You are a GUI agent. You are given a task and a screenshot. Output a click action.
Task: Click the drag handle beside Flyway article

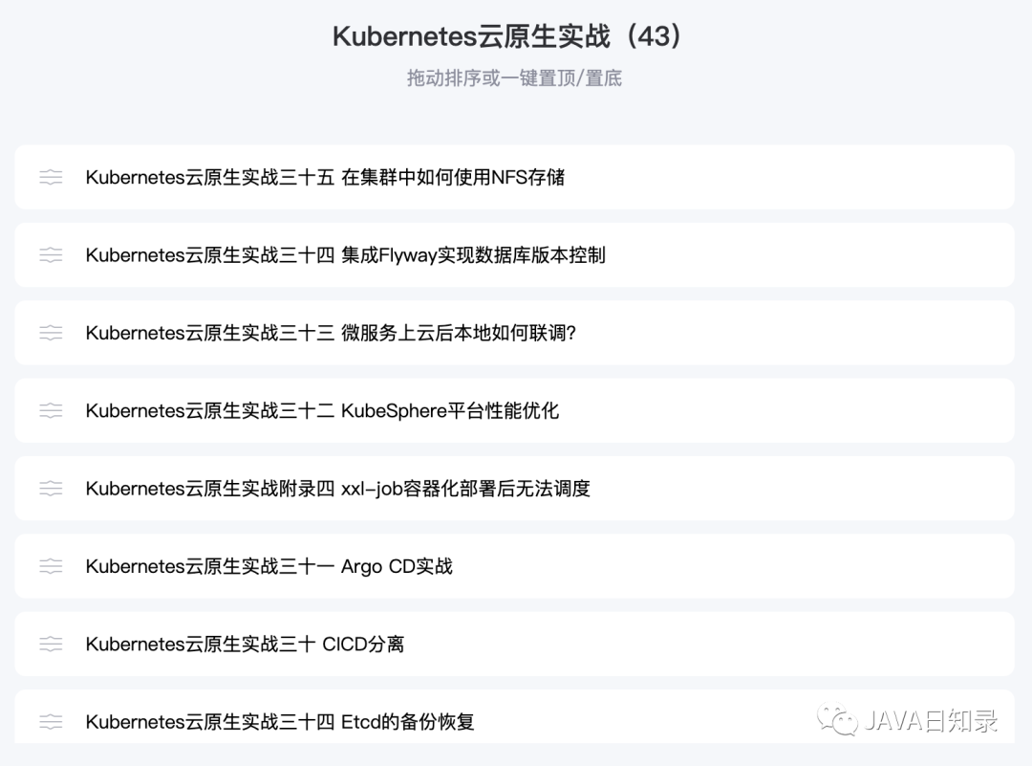click(x=51, y=255)
